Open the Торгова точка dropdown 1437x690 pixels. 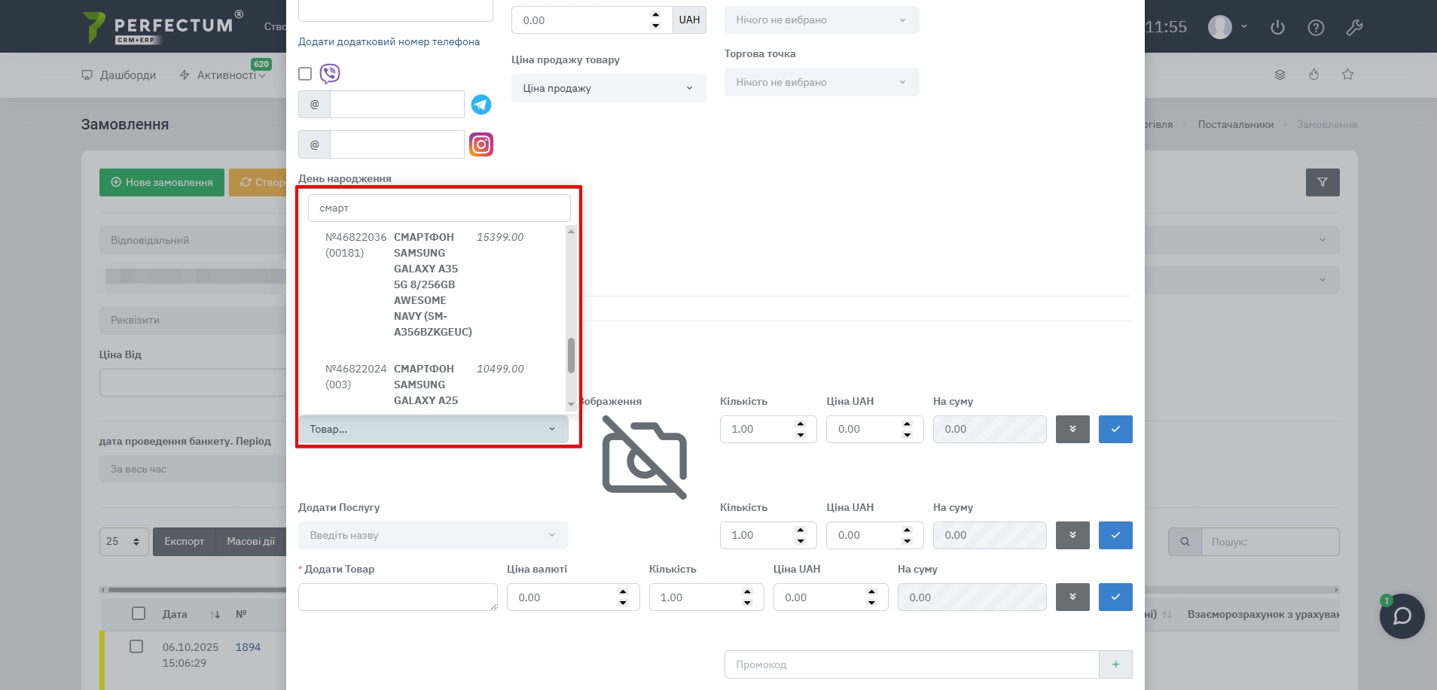pyautogui.click(x=821, y=82)
